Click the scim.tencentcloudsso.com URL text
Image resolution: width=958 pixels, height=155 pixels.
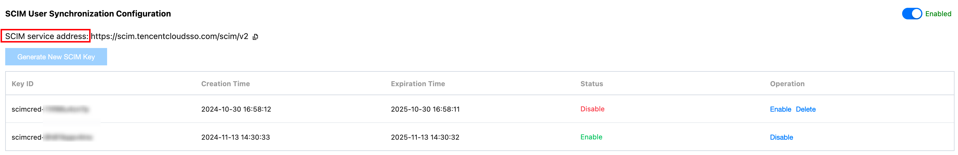[169, 36]
